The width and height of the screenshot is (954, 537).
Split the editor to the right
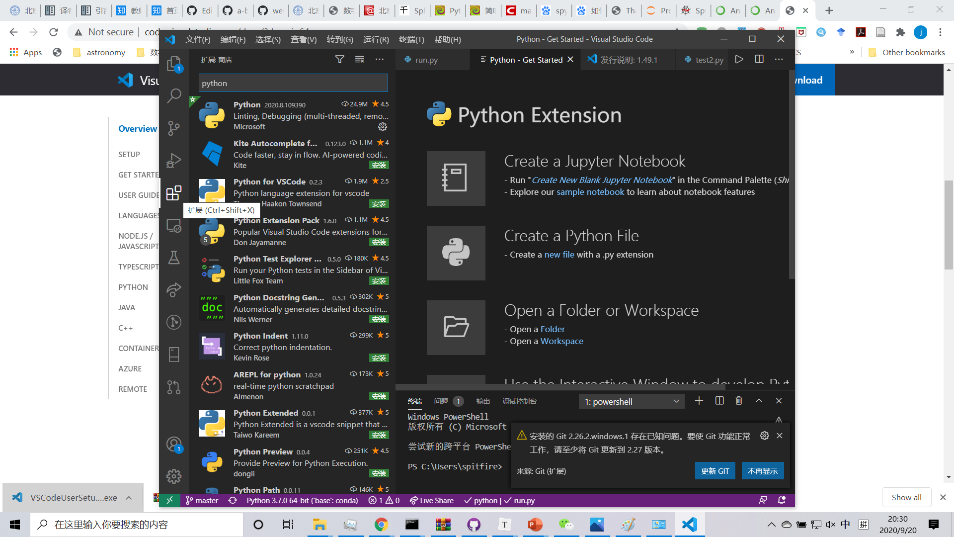759,60
